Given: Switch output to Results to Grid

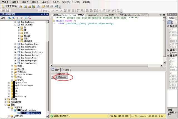Looking at the screenshot, I should 91,11.
